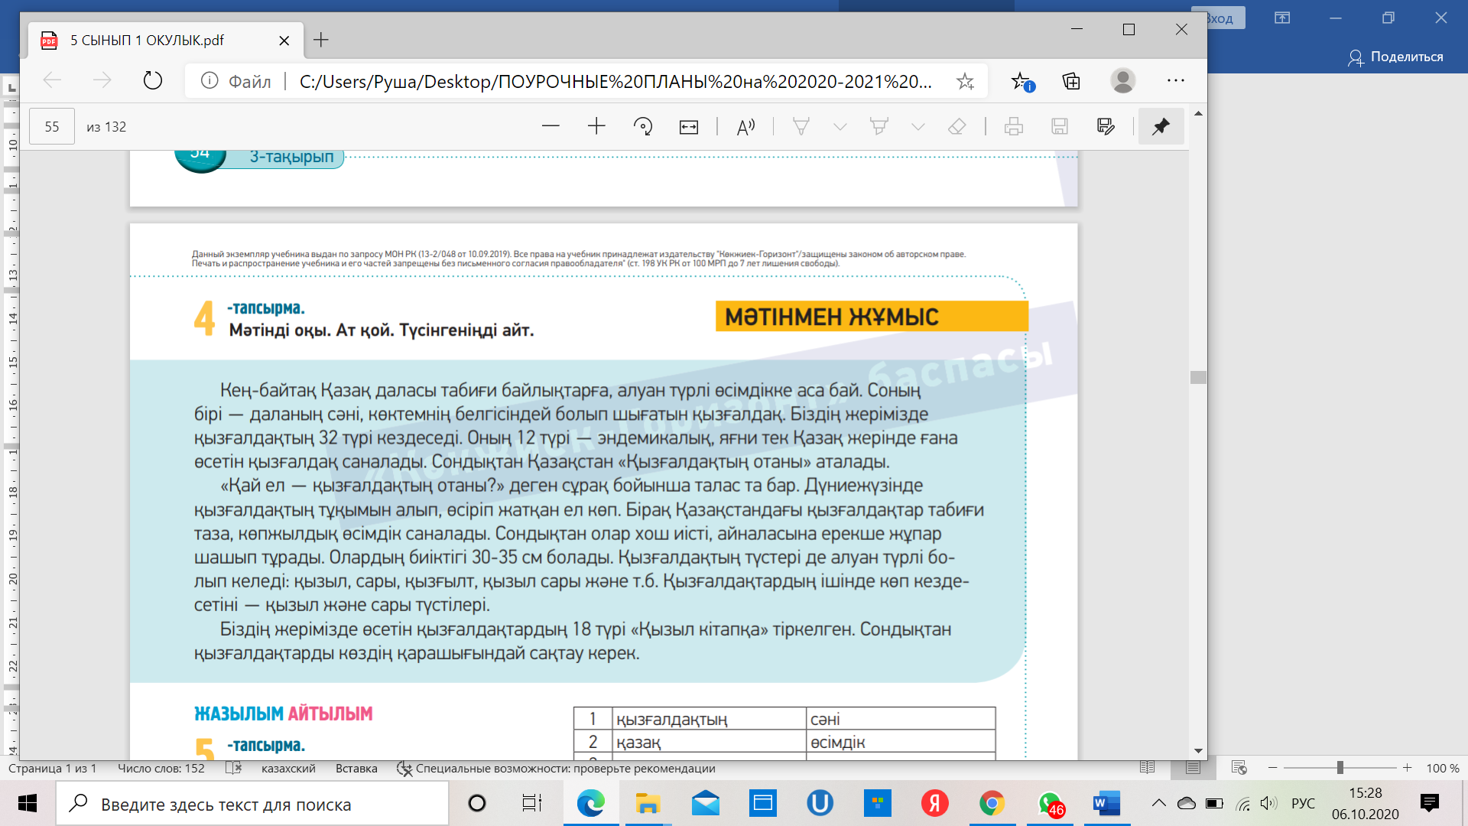Switch input language РУС
This screenshot has height=826, width=1468.
1303,804
